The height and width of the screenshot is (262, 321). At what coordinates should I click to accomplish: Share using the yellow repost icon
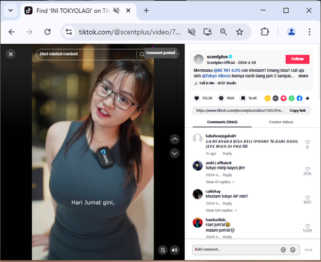tap(268, 98)
